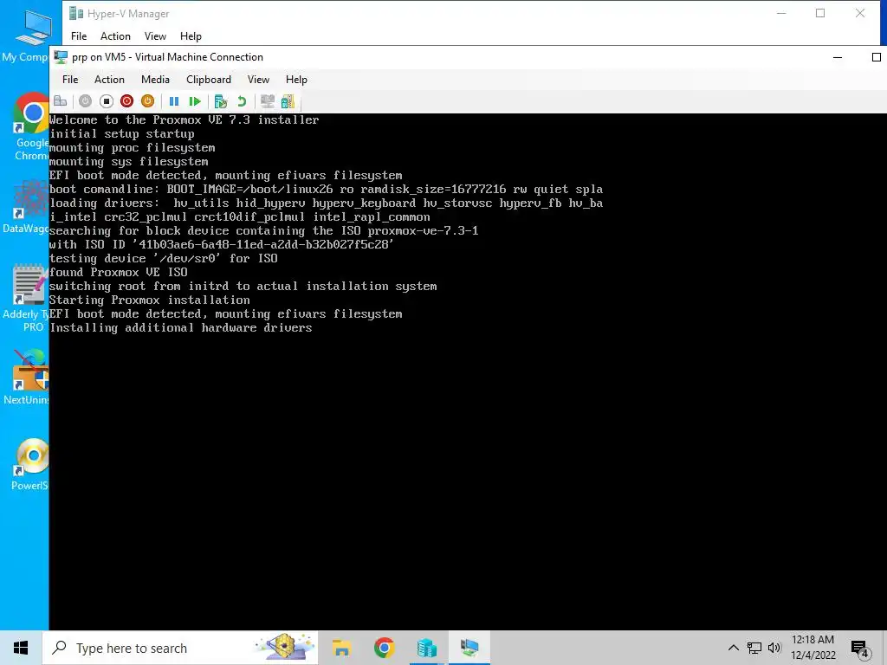Revert the VM with the green arrow icon
The image size is (887, 665).
(x=242, y=101)
